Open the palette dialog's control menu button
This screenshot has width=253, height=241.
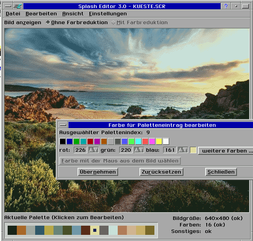click(63, 125)
